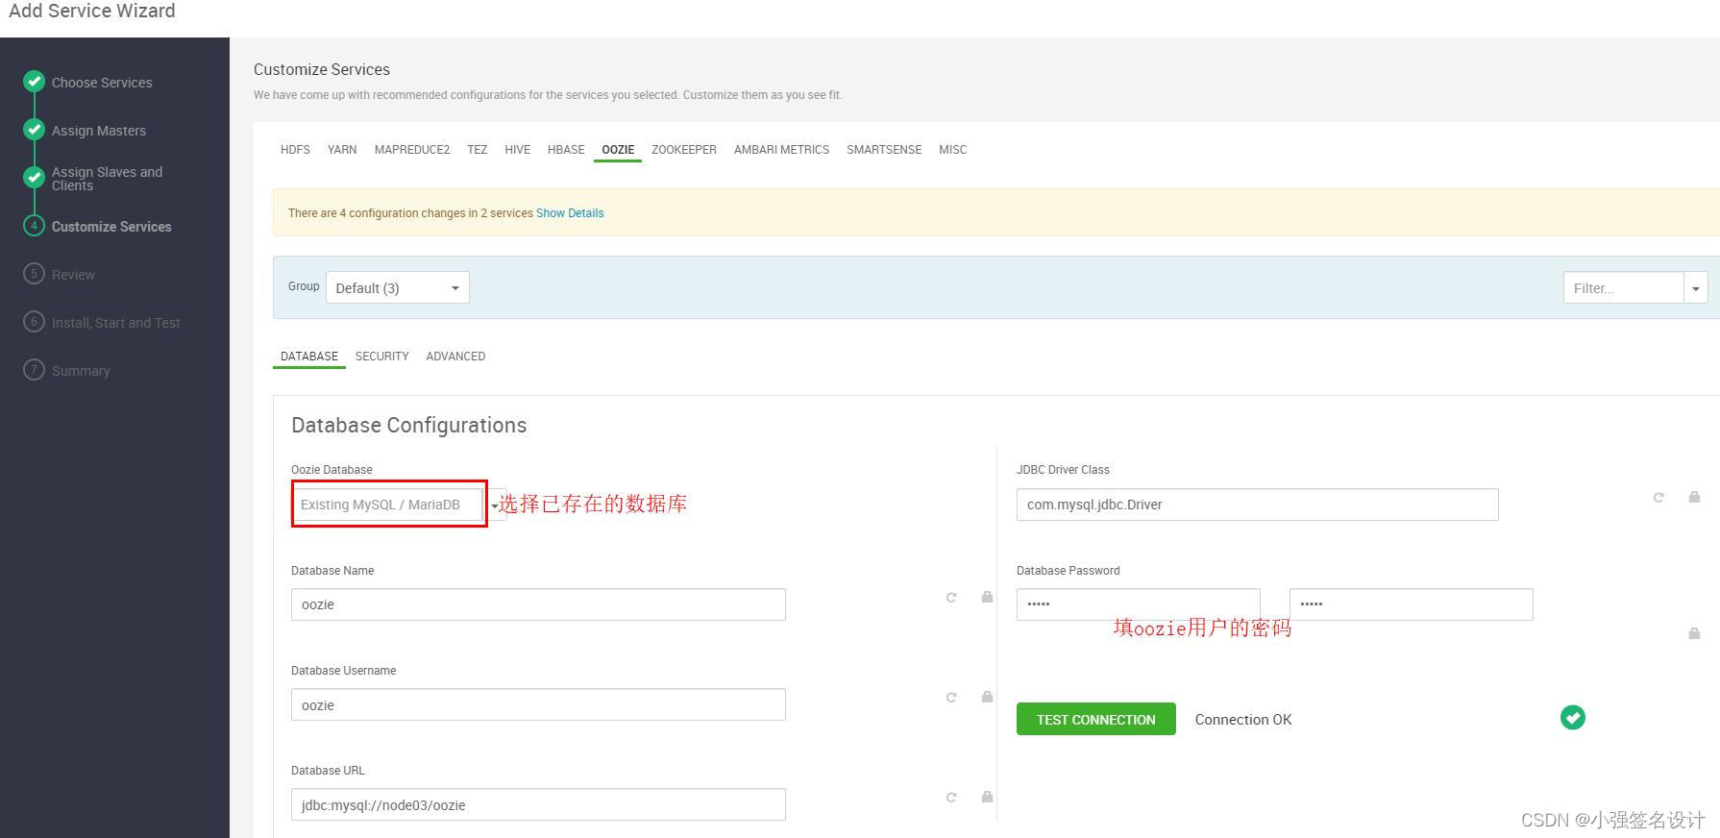Viewport: 1720px width, 838px height.
Task: Click the Database Configurations heading
Action: click(x=409, y=425)
